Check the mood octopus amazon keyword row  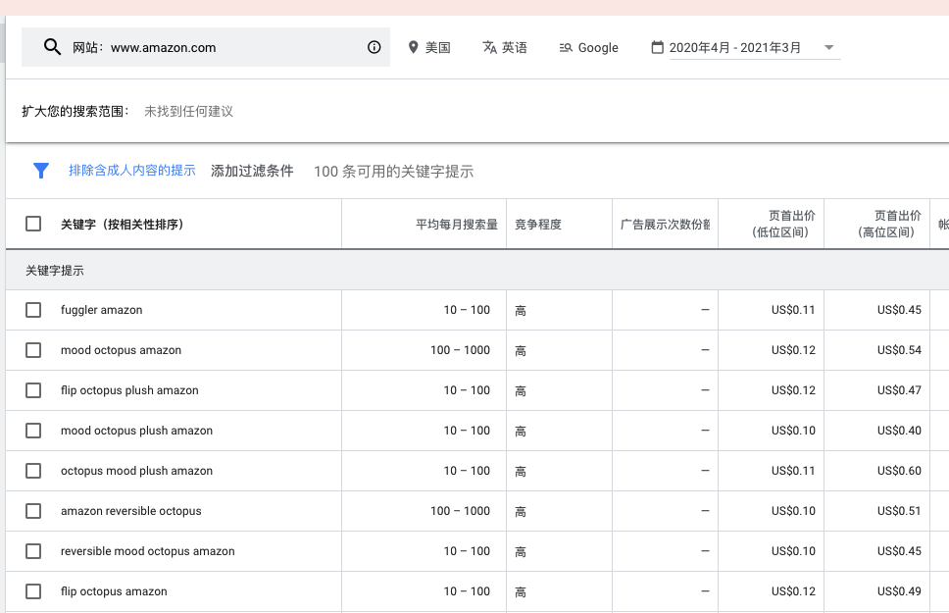click(x=32, y=349)
